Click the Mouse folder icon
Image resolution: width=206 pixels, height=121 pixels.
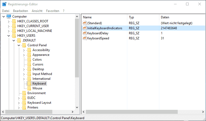tap(29, 88)
